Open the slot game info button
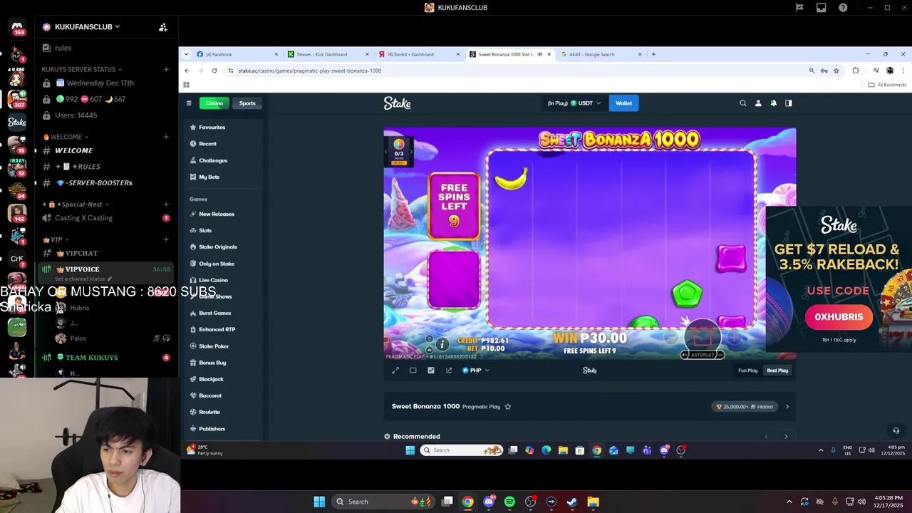912x513 pixels. (x=442, y=344)
